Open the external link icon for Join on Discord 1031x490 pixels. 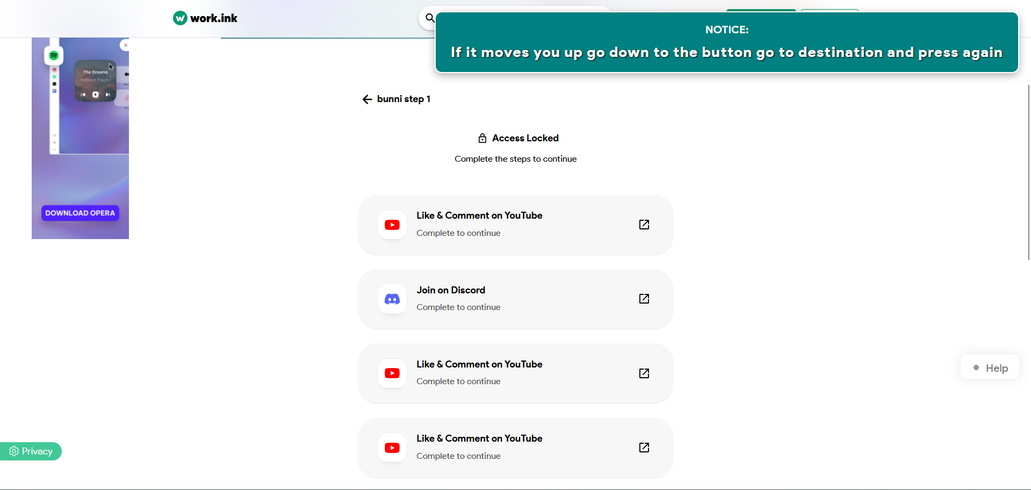644,299
